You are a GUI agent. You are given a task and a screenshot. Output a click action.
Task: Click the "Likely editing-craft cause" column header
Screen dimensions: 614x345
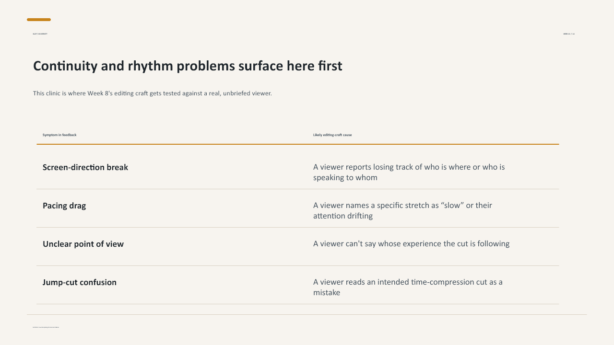pyautogui.click(x=332, y=135)
